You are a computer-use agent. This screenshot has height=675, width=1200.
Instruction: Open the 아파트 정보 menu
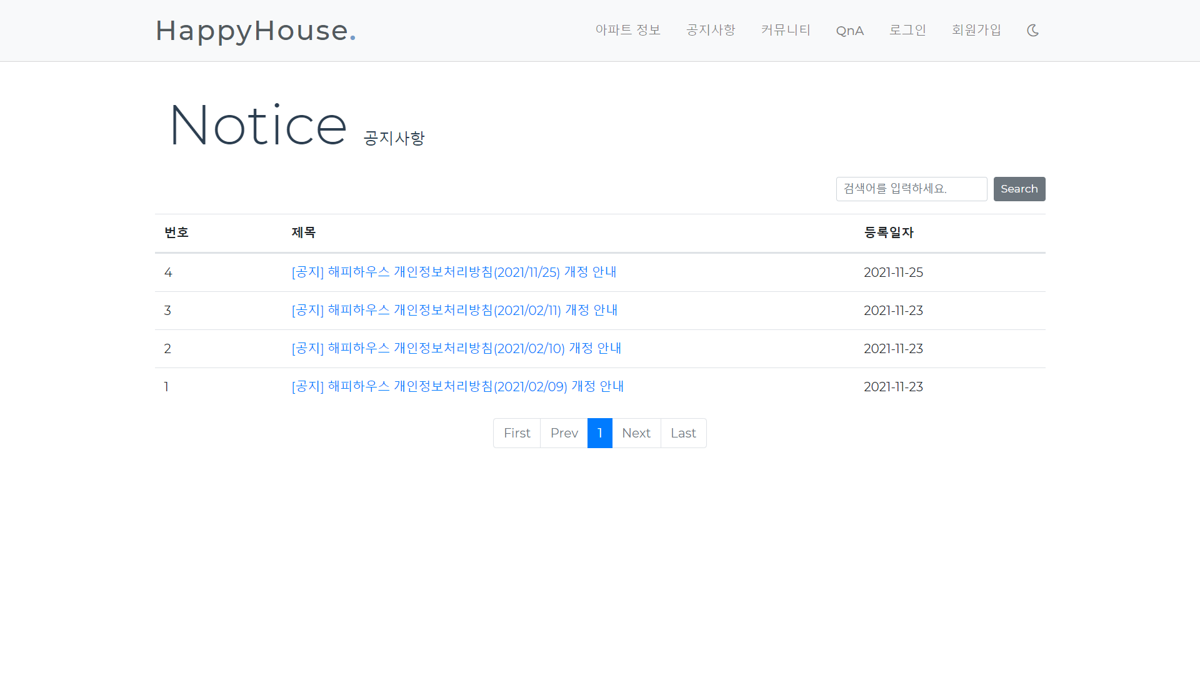[627, 30]
